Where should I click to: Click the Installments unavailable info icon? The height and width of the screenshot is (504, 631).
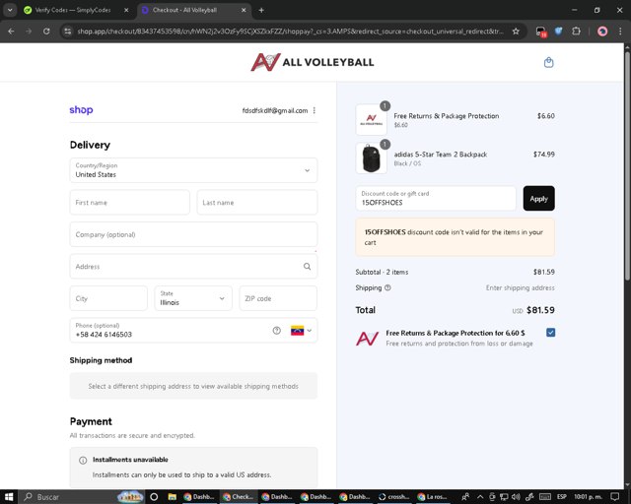coord(83,460)
